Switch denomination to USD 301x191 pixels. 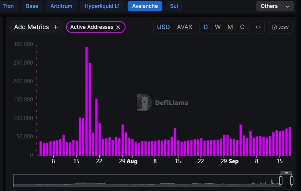[163, 27]
